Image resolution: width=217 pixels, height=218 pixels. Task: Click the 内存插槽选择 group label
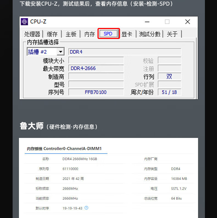click(43, 42)
